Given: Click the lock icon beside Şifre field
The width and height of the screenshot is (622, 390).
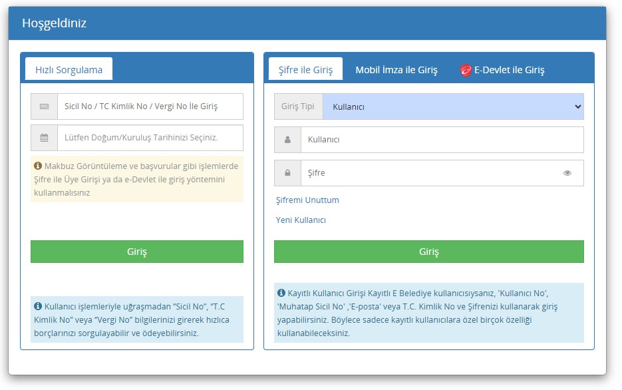Looking at the screenshot, I should pos(287,173).
